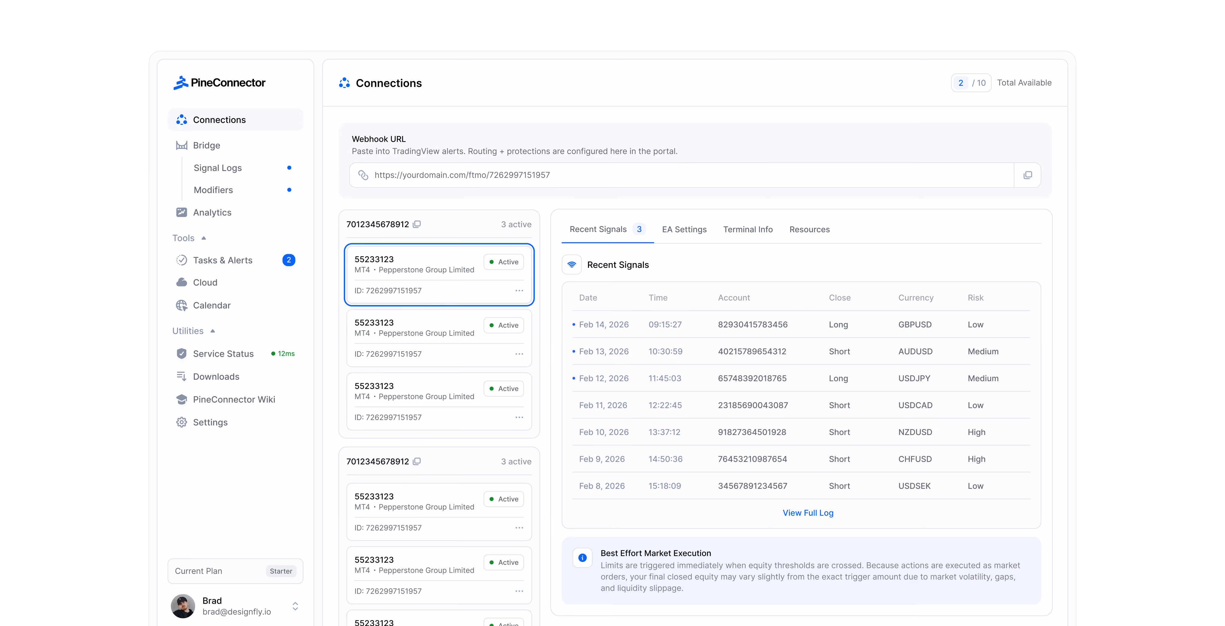Click the Date column header
The width and height of the screenshot is (1225, 626).
[x=588, y=297]
